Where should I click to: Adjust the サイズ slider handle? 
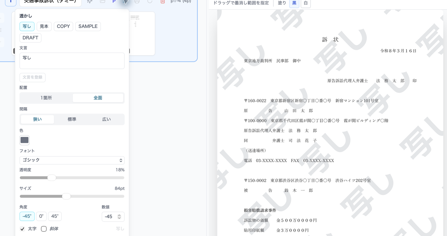tap(66, 196)
